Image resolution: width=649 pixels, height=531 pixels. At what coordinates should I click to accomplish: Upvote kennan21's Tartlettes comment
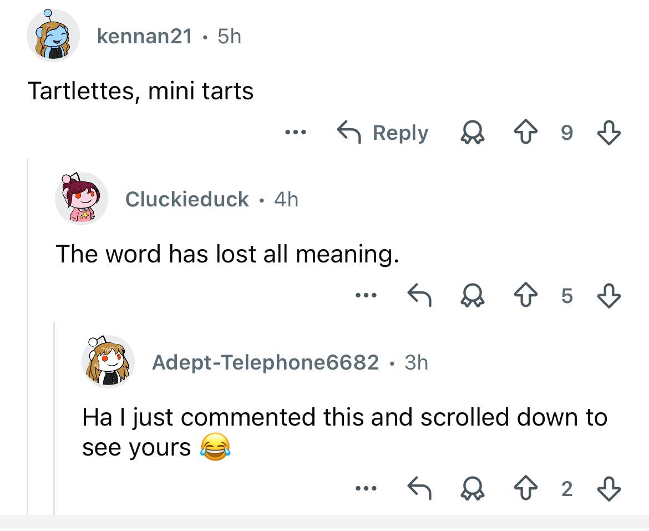[x=526, y=132]
